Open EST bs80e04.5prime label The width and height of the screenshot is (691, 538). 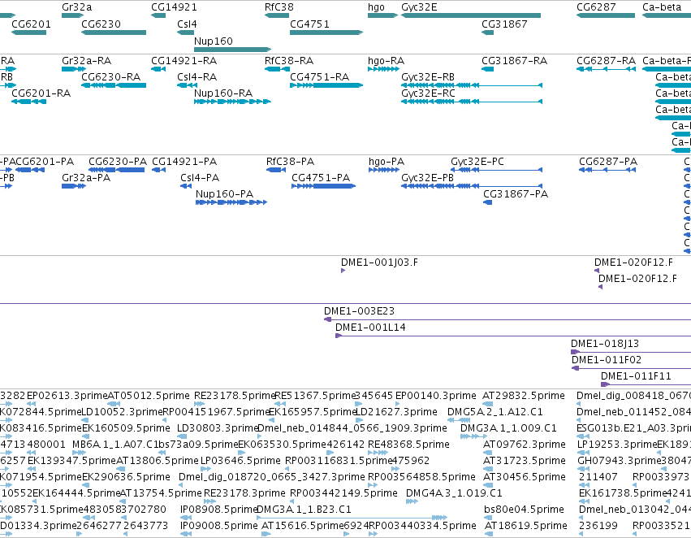[x=524, y=510]
